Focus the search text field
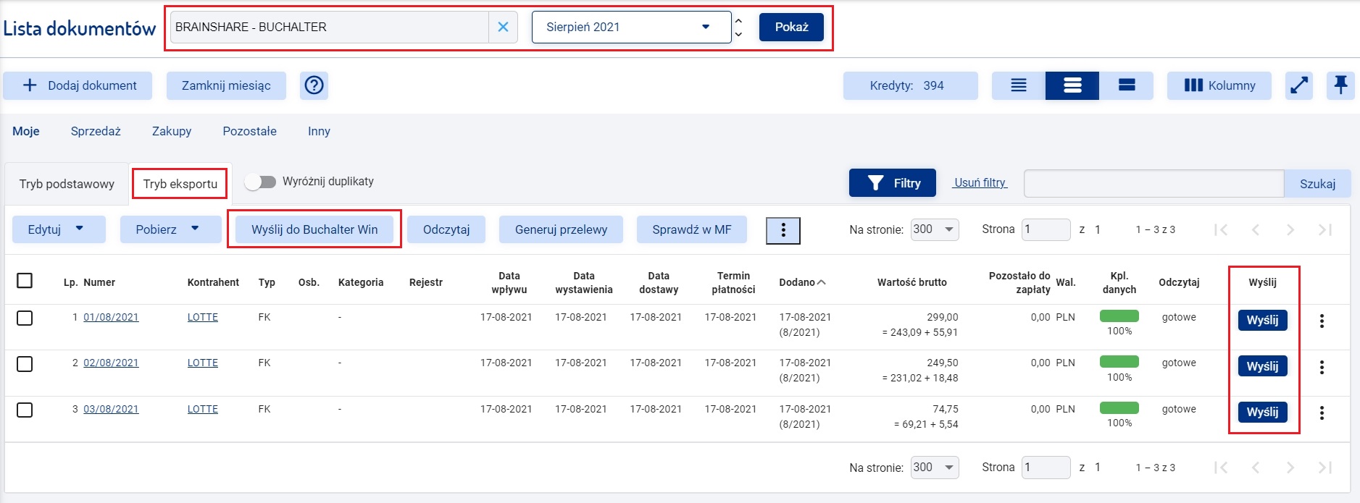The image size is (1360, 503). (x=1154, y=184)
